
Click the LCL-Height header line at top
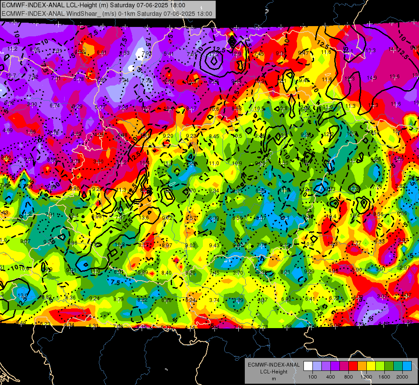94,5
